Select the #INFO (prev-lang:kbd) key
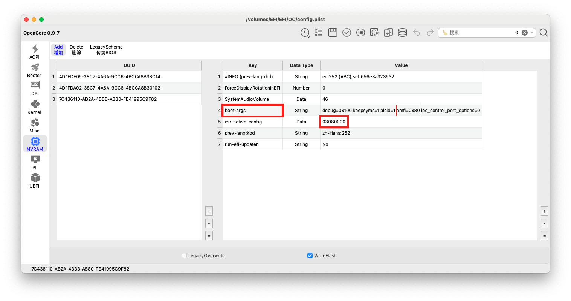The height and width of the screenshot is (301, 571). tap(253, 77)
